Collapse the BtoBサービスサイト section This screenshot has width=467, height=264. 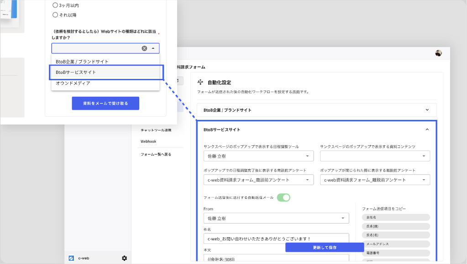[427, 129]
